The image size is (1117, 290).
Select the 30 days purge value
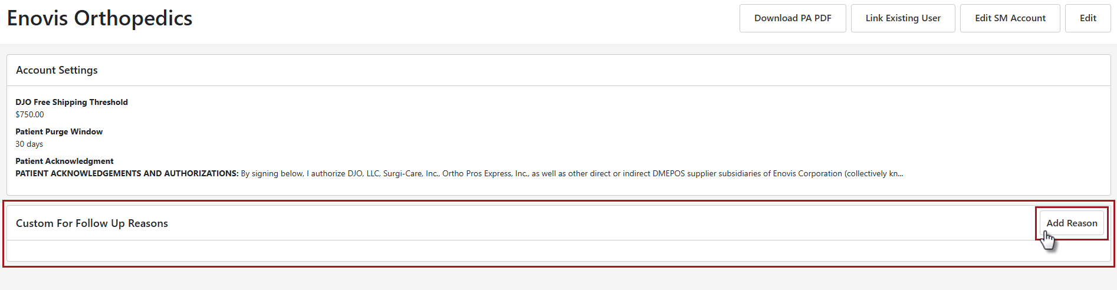point(29,144)
